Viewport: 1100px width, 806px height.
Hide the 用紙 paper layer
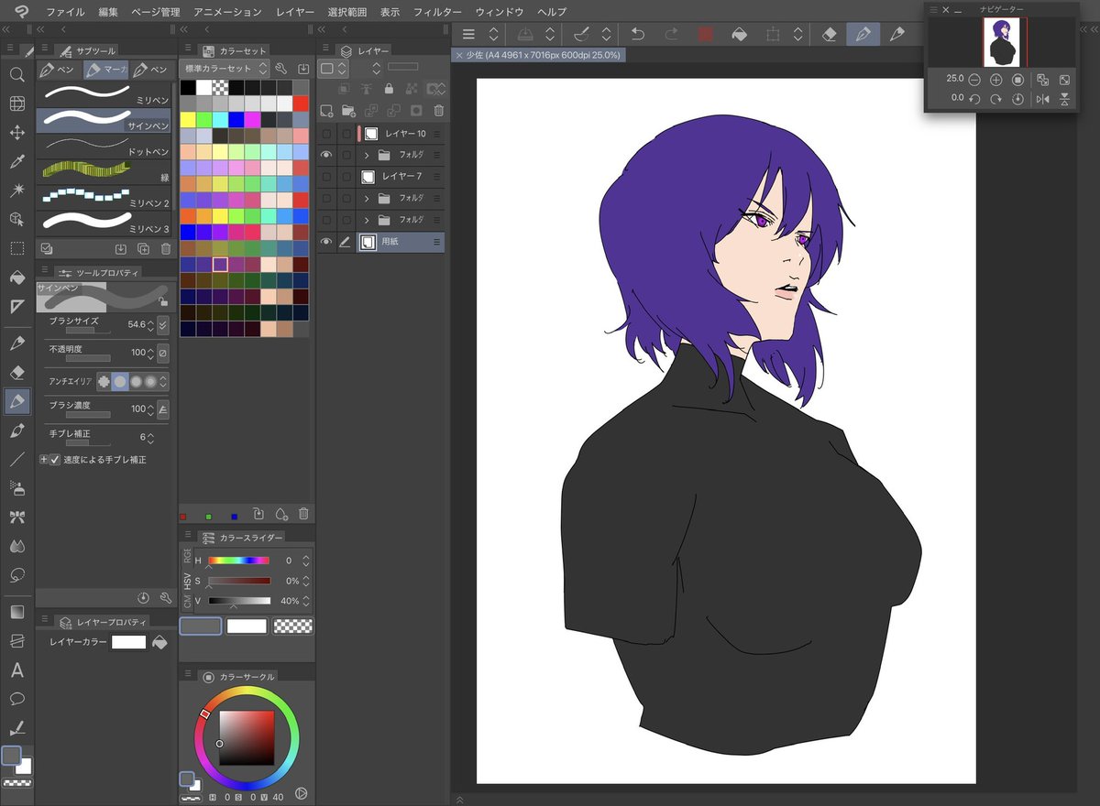tap(326, 242)
